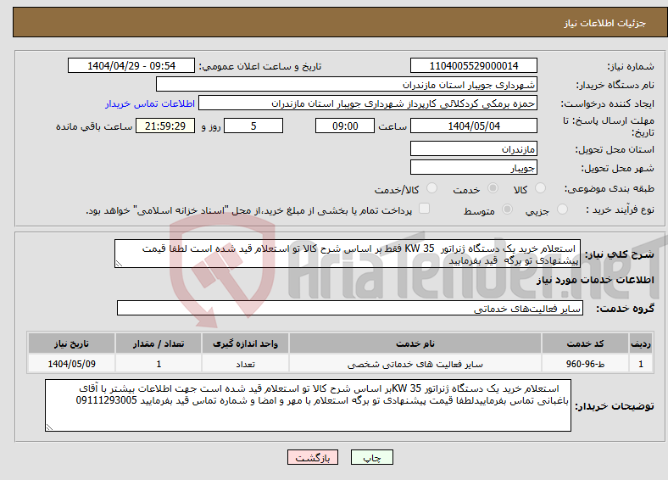
Task: Click the remaining time field 21:59:29
Action: pos(165,126)
